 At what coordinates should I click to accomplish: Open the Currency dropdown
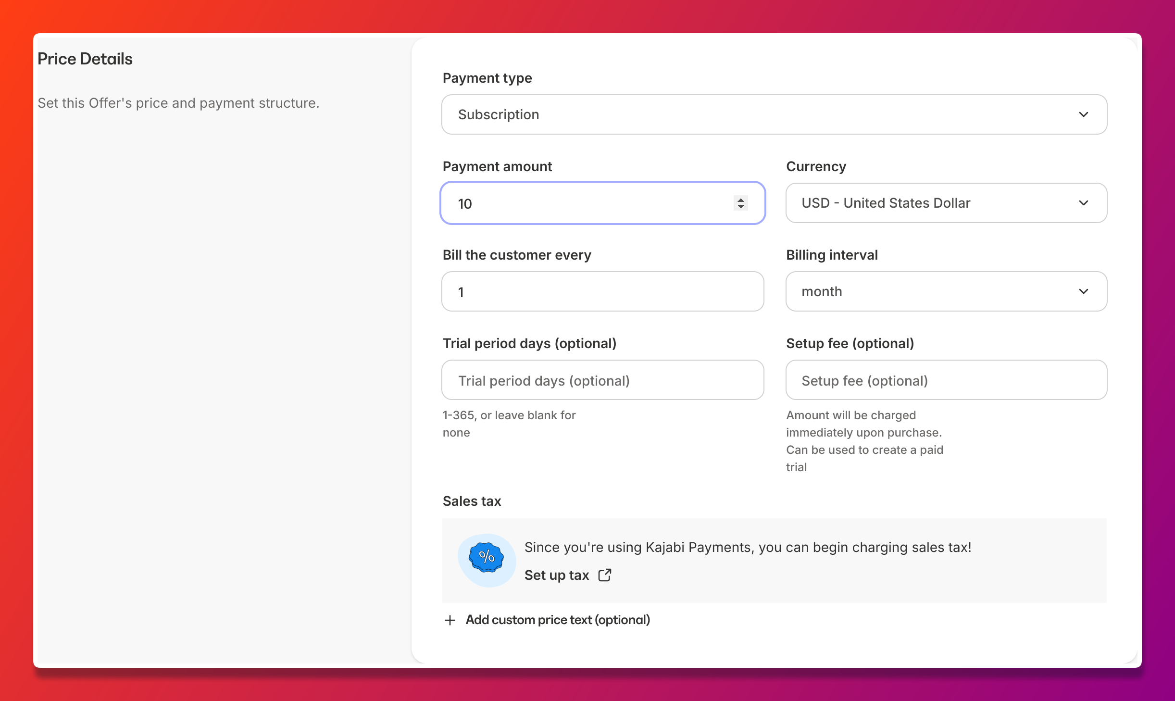(946, 203)
